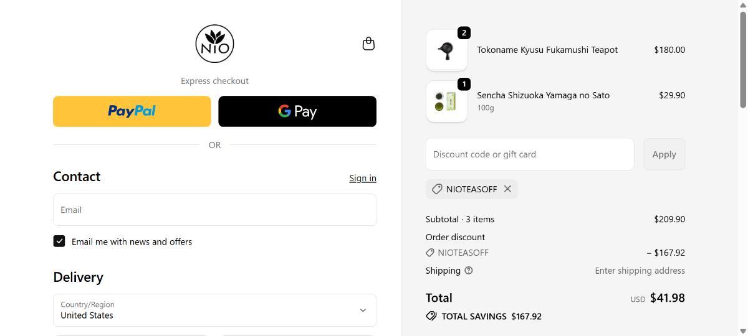Open the shopping bag cart icon
748x336 pixels.
pyautogui.click(x=368, y=44)
